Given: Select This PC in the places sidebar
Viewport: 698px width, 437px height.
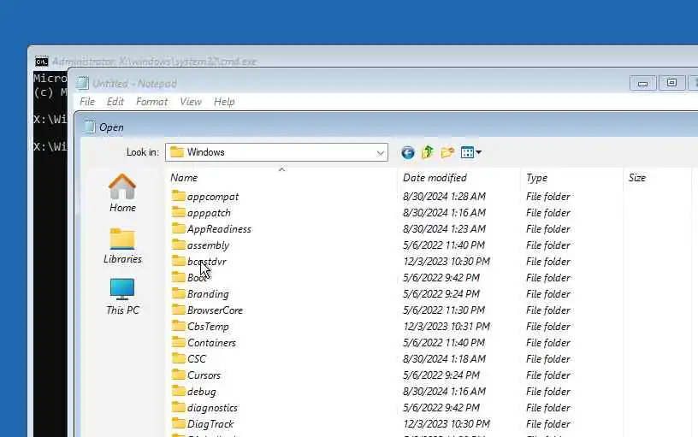Looking at the screenshot, I should (122, 297).
